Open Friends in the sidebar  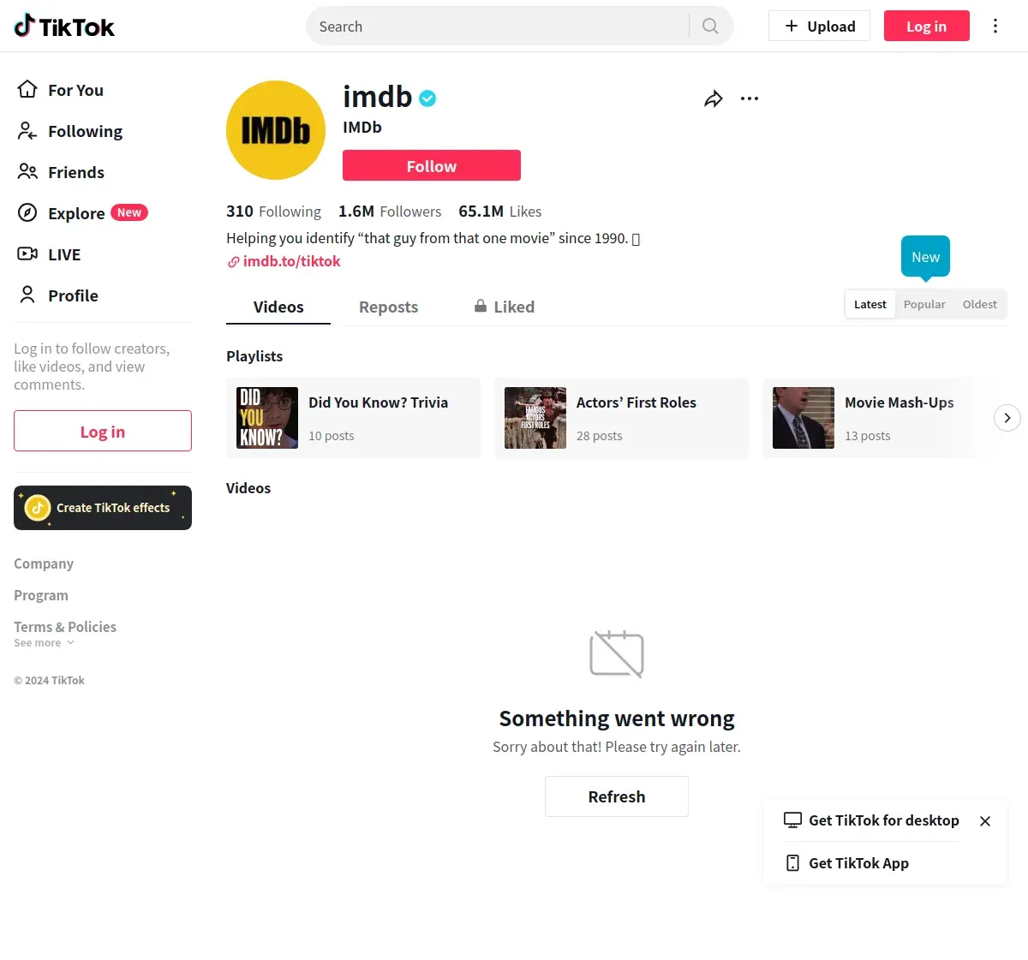point(61,172)
